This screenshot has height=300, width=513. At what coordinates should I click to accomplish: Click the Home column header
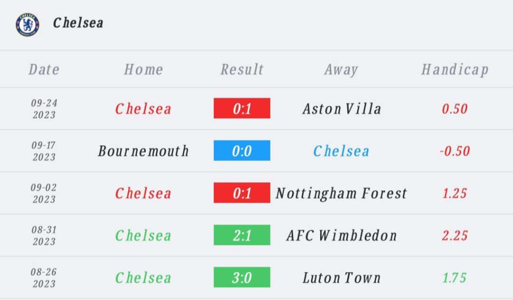tap(143, 70)
